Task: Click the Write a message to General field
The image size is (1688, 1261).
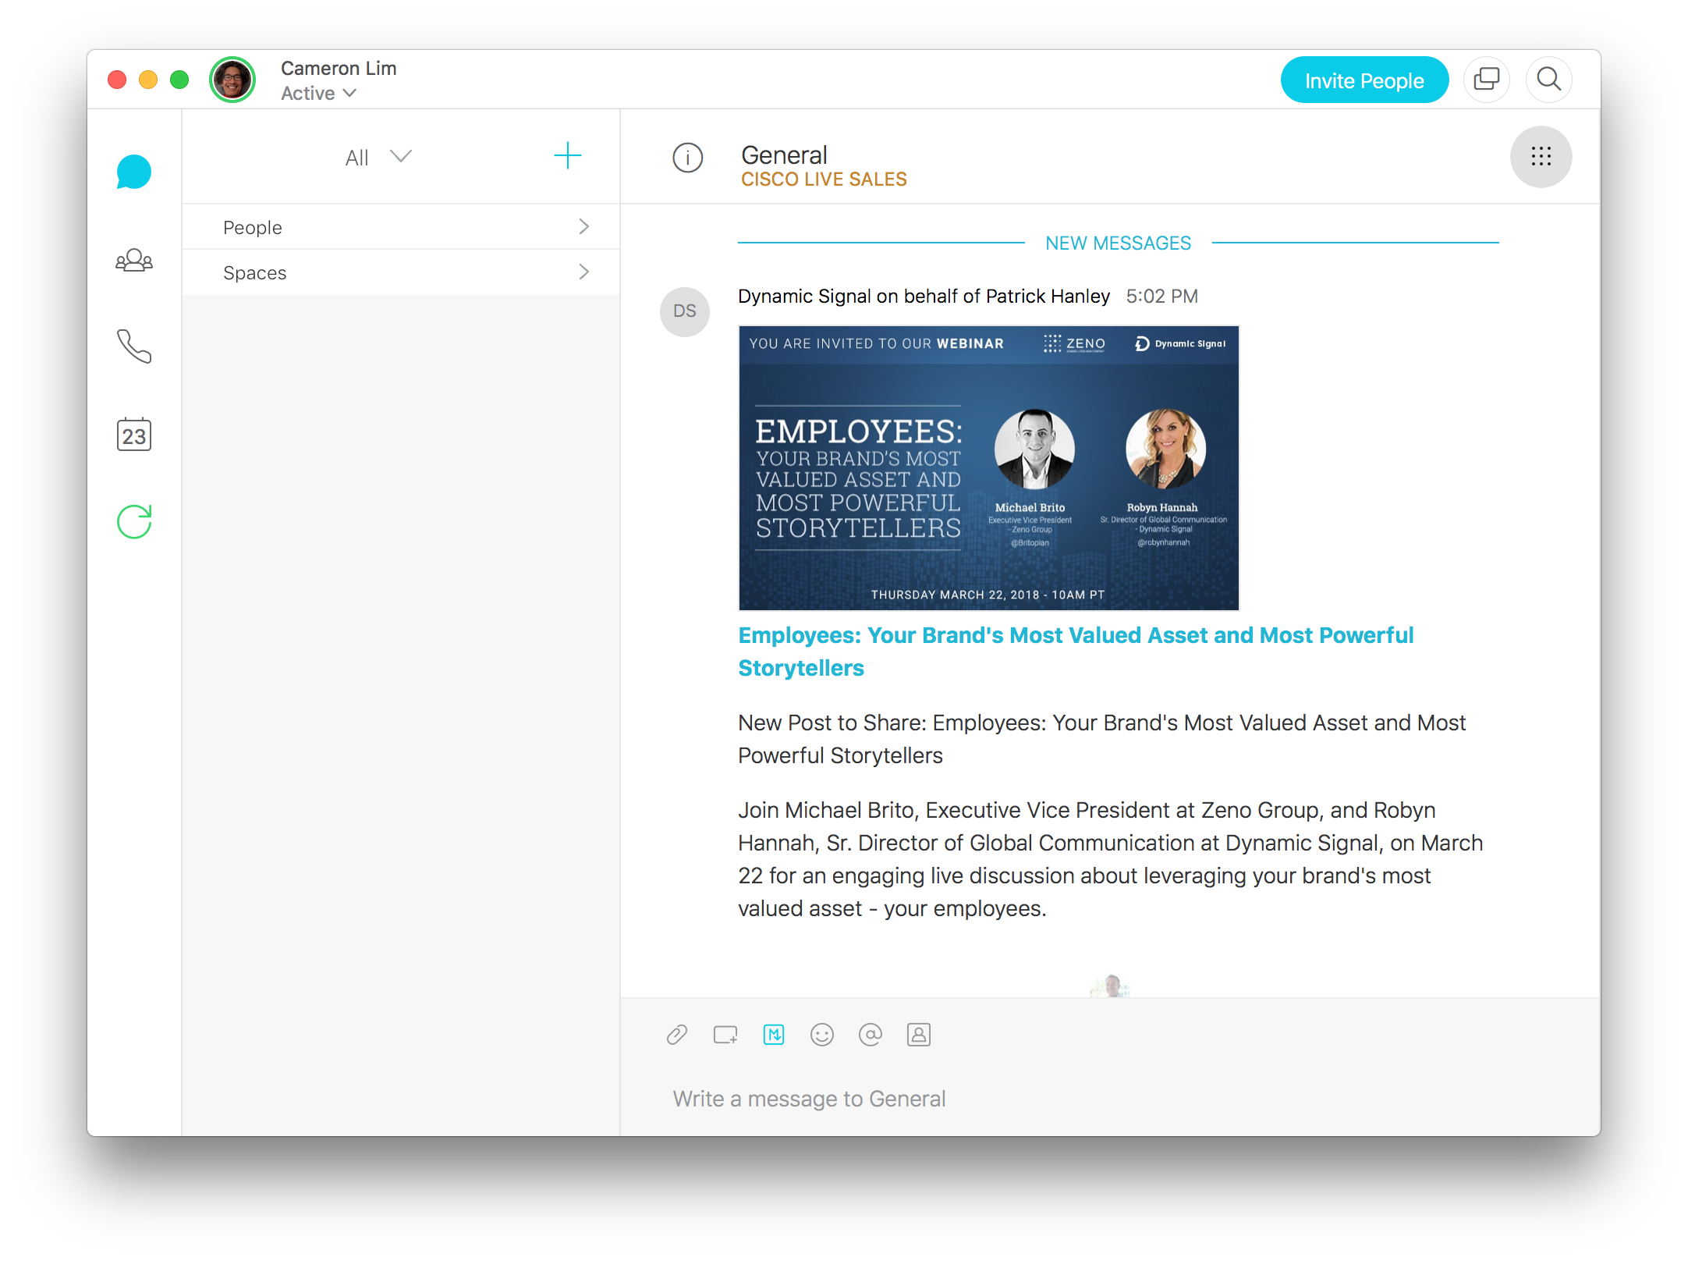Action: click(809, 1099)
